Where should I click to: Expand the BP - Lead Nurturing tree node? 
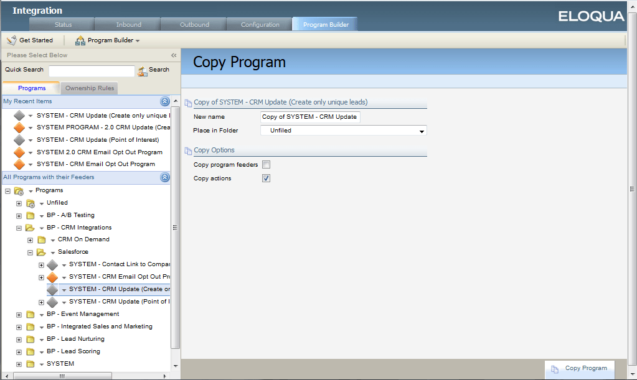[x=19, y=339]
